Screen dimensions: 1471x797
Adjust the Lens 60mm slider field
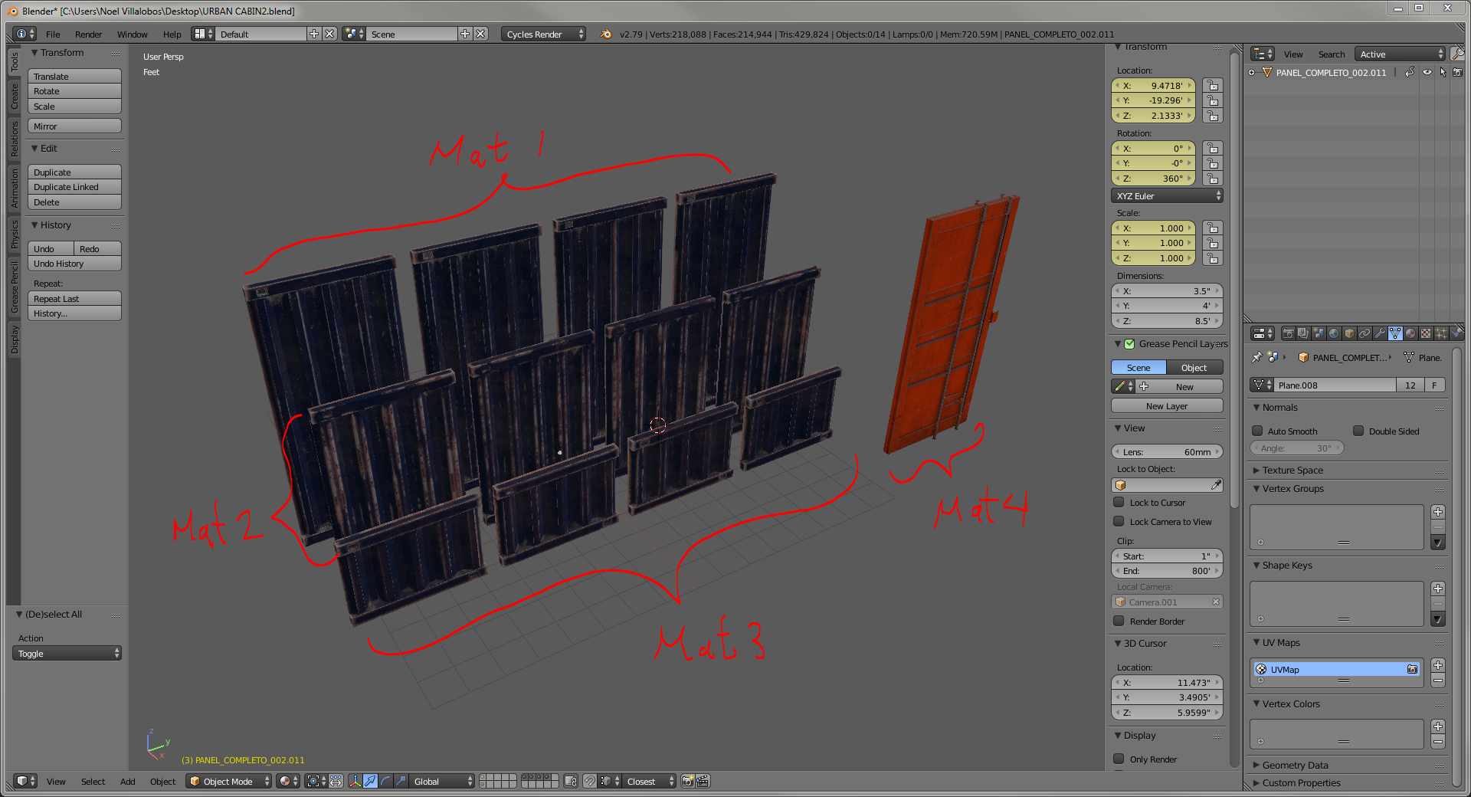click(1167, 452)
